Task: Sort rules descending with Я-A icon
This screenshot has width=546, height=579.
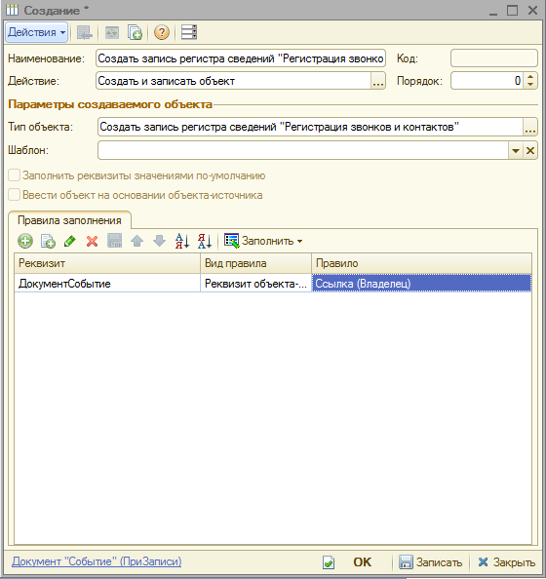Action: coord(205,241)
